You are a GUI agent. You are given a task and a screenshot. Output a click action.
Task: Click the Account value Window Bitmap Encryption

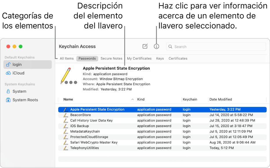point(121,79)
